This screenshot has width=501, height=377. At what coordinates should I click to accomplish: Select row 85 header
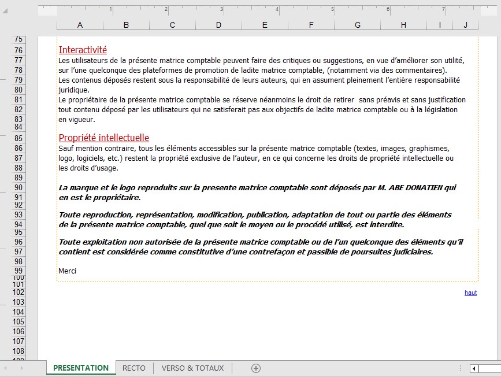pyautogui.click(x=18, y=138)
